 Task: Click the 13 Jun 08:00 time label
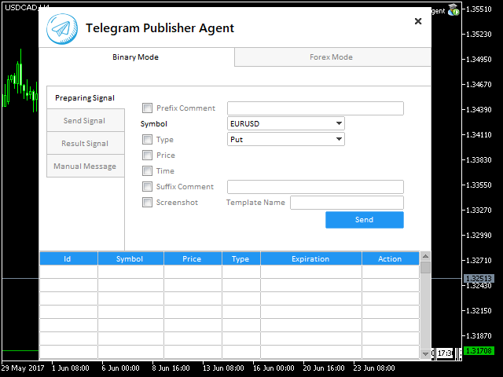tap(223, 368)
